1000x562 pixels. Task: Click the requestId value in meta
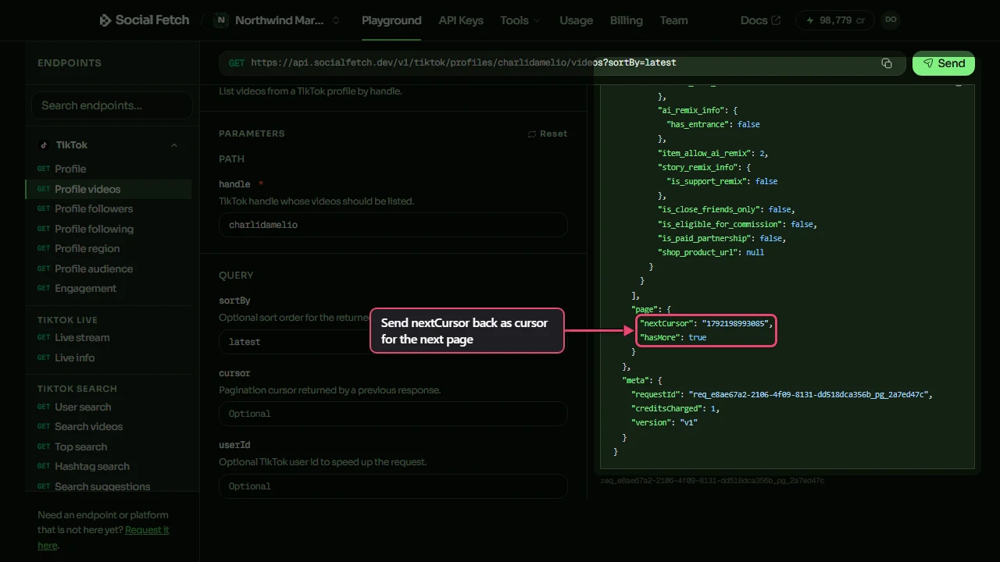pos(808,394)
